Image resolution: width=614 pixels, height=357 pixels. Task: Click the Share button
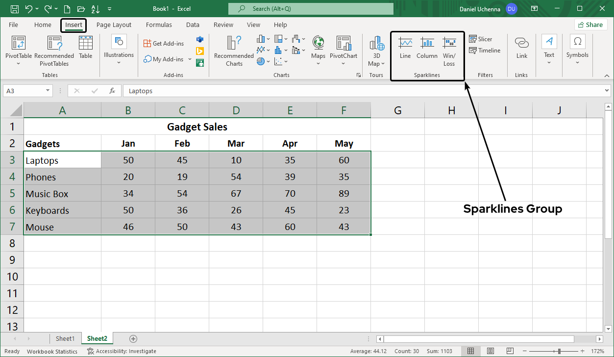(x=590, y=24)
